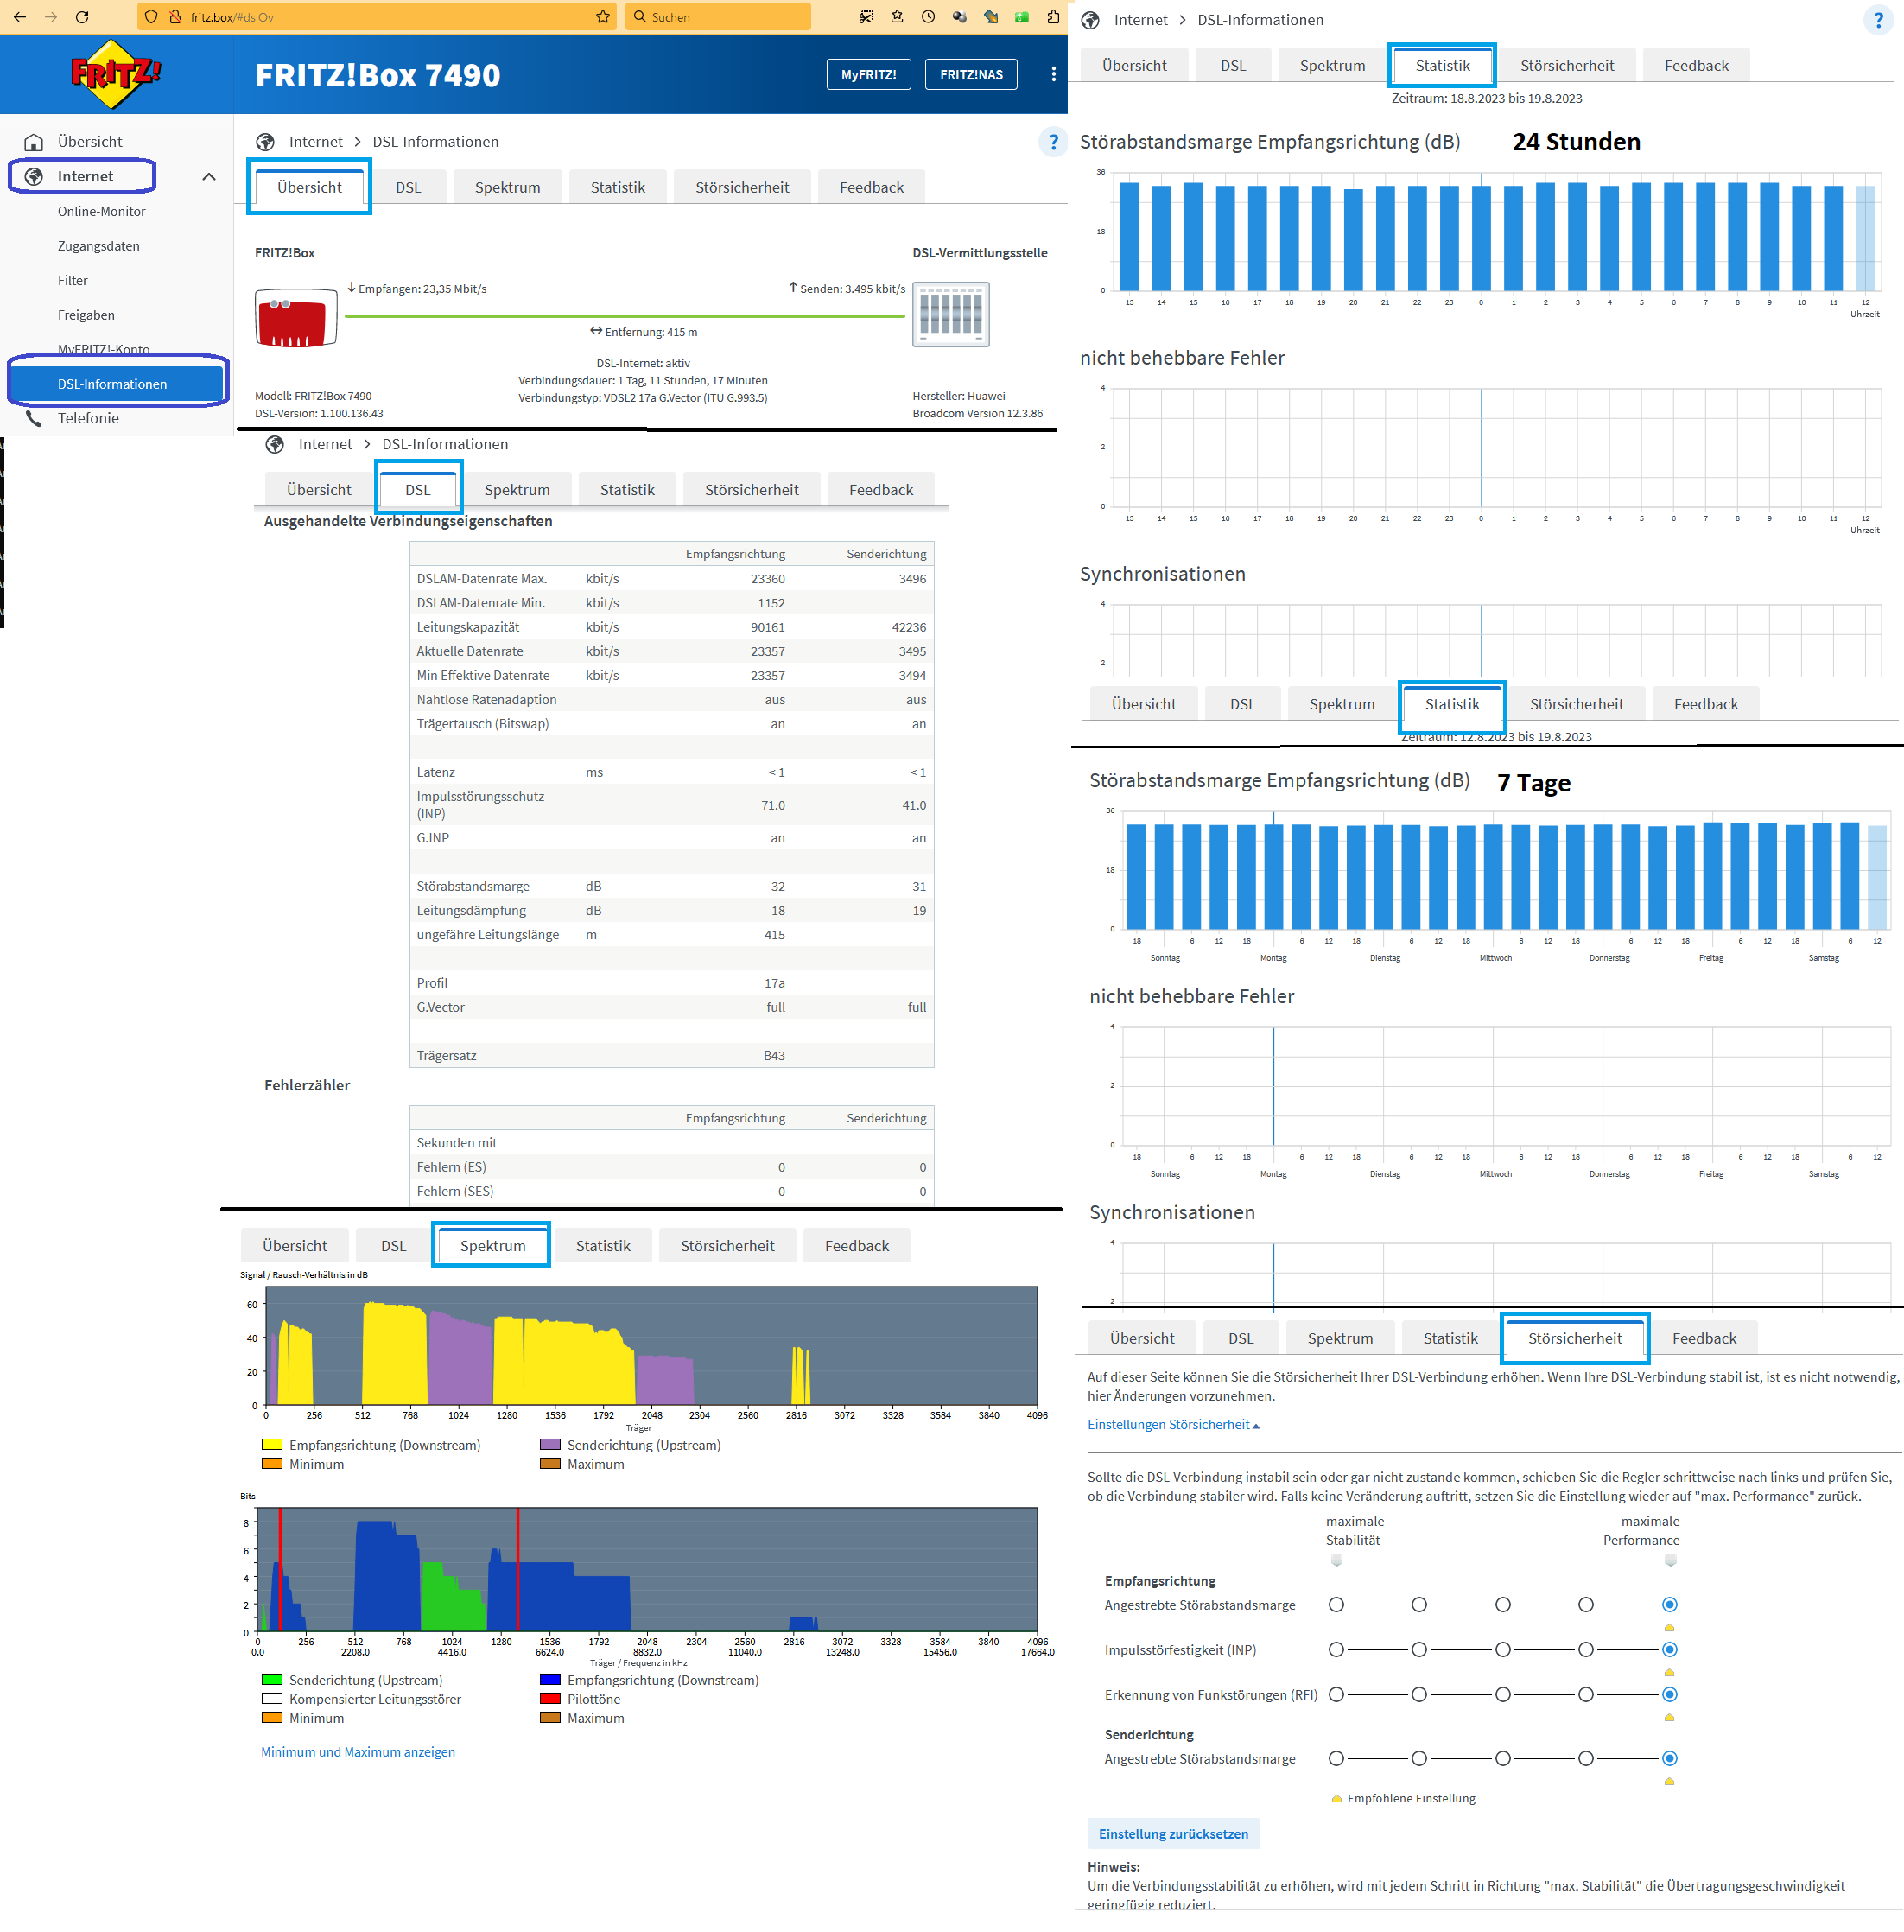The width and height of the screenshot is (1904, 1932).
Task: Open the Feedback tab
Action: [871, 187]
